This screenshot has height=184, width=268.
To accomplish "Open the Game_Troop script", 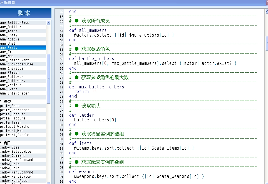I will click(x=23, y=52).
